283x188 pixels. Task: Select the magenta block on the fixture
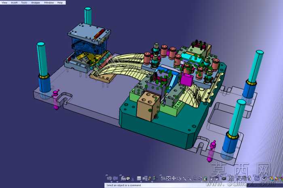(186, 80)
